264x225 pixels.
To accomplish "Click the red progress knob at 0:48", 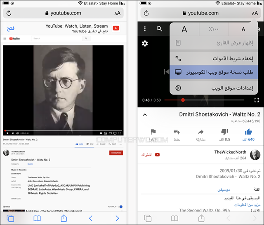I will pyautogui.click(x=183, y=100).
